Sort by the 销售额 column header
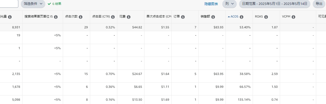The image size is (326, 104). click(205, 17)
